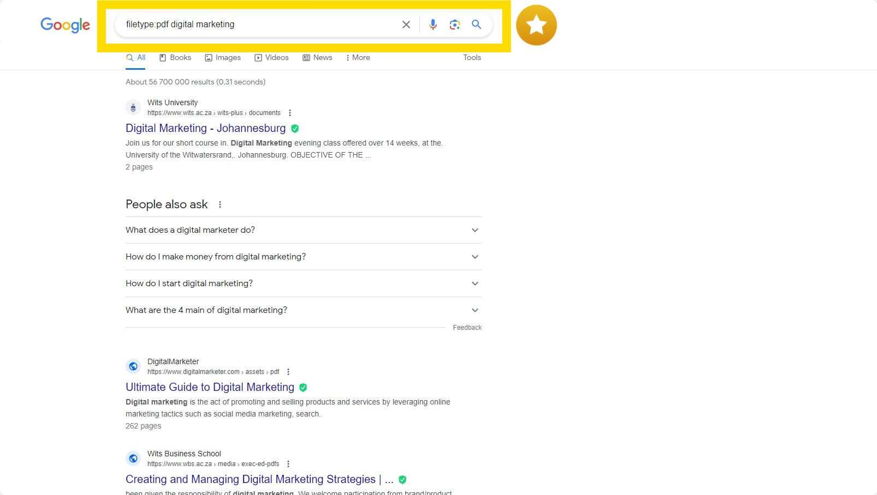The height and width of the screenshot is (495, 877).
Task: Open Google Lens image search icon
Action: (x=455, y=25)
